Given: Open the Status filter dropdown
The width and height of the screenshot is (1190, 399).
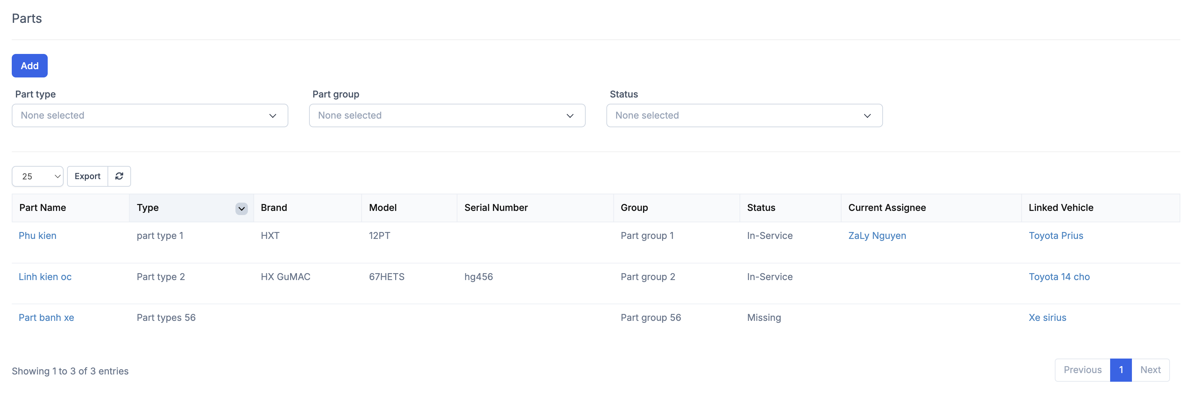Looking at the screenshot, I should pyautogui.click(x=744, y=115).
